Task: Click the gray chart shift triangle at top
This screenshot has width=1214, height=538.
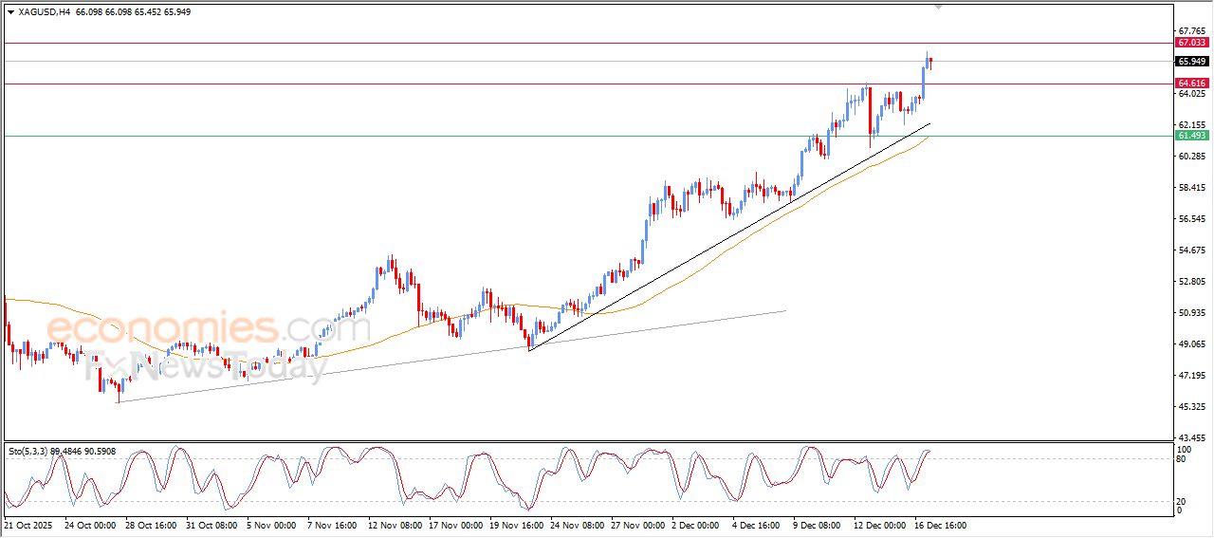Action: [x=939, y=7]
